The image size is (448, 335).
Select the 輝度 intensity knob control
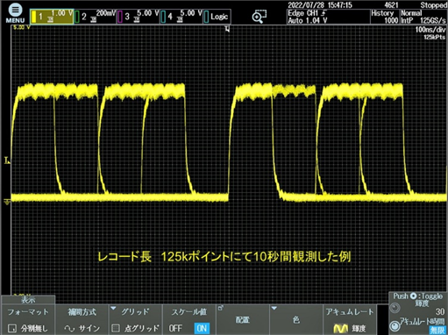pyautogui.click(x=395, y=308)
